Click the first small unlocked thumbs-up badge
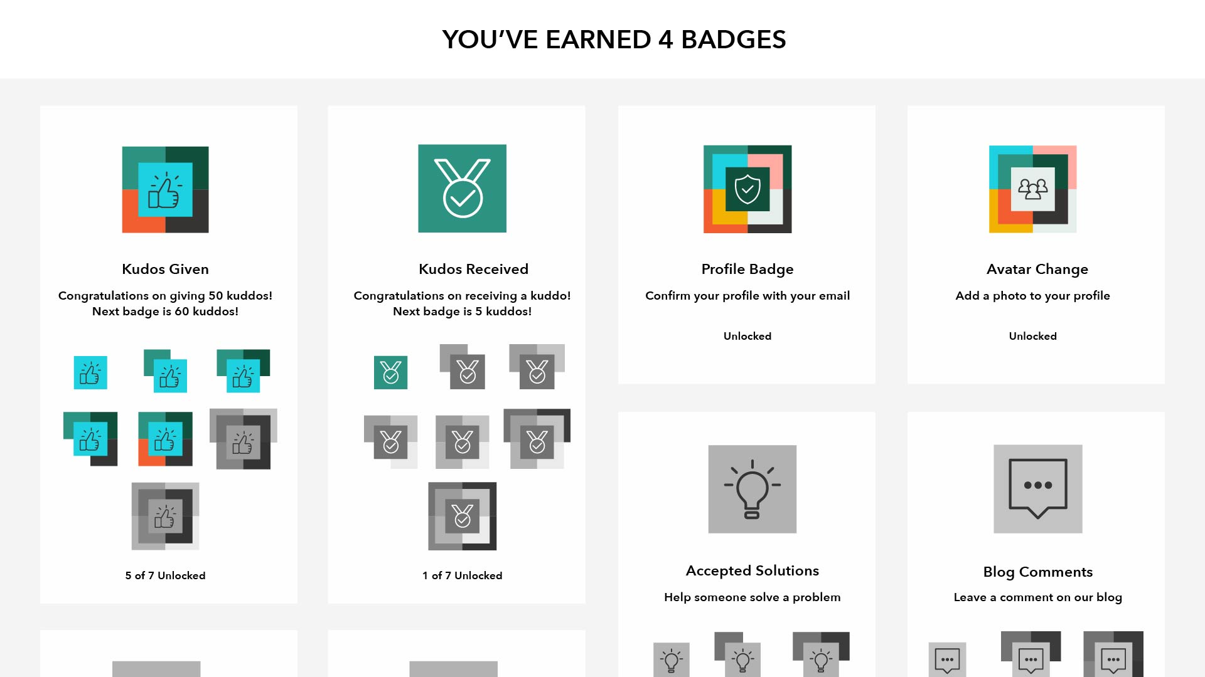 [x=90, y=373]
